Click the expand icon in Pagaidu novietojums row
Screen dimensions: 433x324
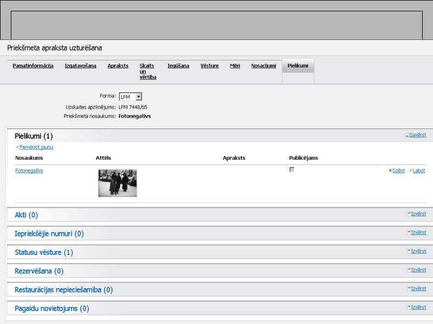pyautogui.click(x=409, y=307)
